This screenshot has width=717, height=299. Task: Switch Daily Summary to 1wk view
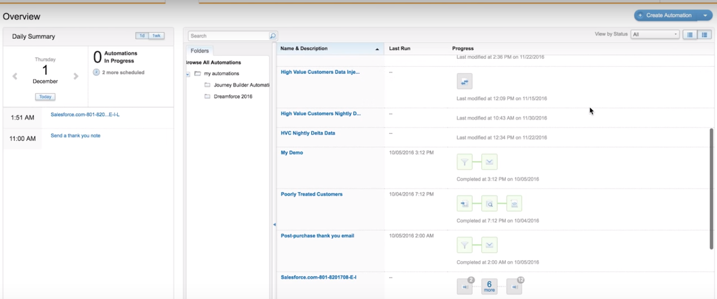click(157, 36)
